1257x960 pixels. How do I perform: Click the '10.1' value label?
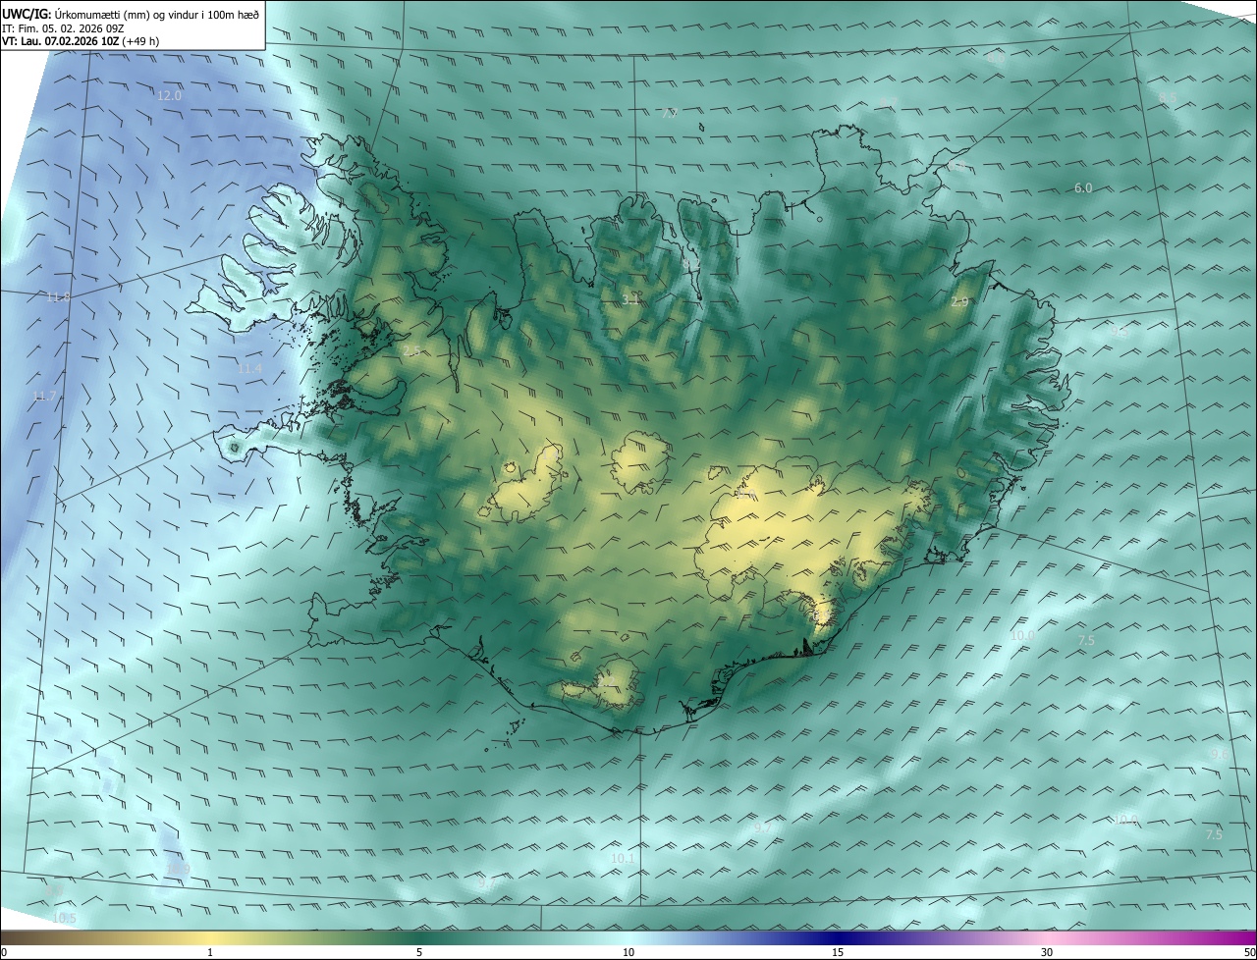click(x=623, y=858)
